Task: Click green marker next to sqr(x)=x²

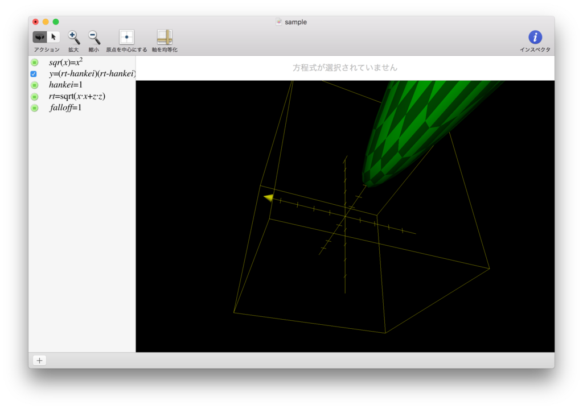Action: click(x=35, y=63)
